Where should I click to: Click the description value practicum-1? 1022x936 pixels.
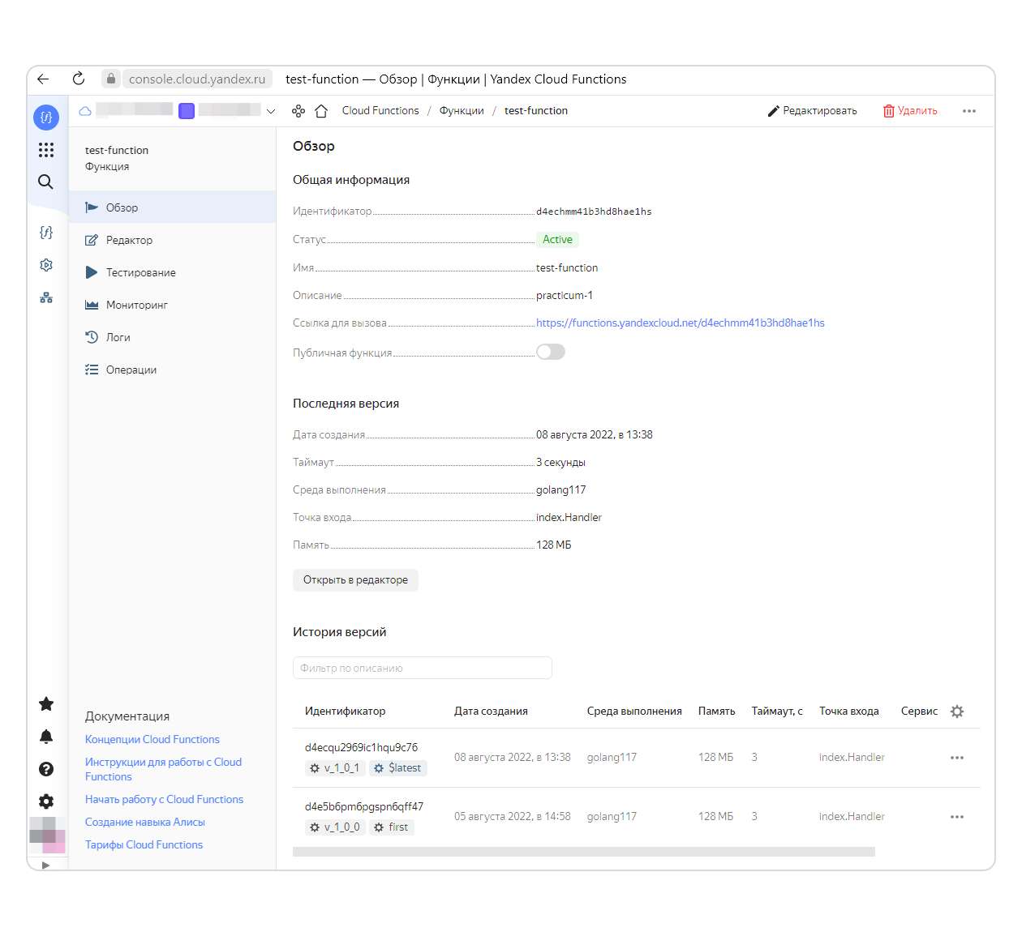pyautogui.click(x=565, y=296)
